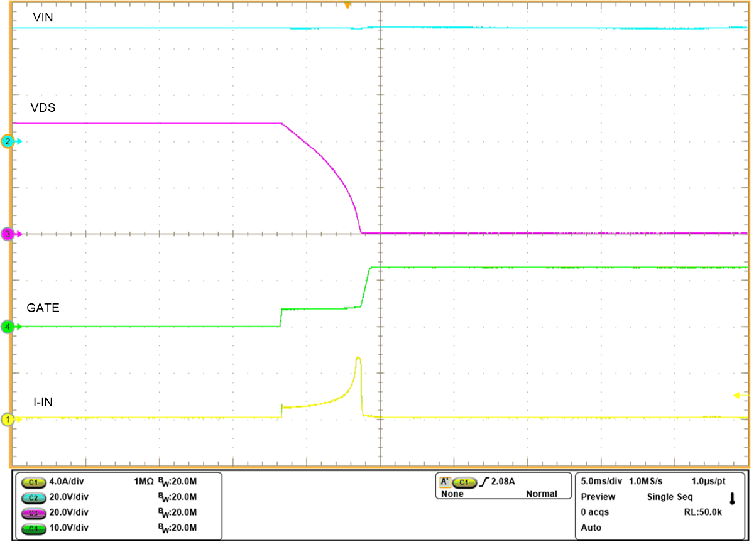Switch acquisition to Single Seq mode

pos(670,496)
